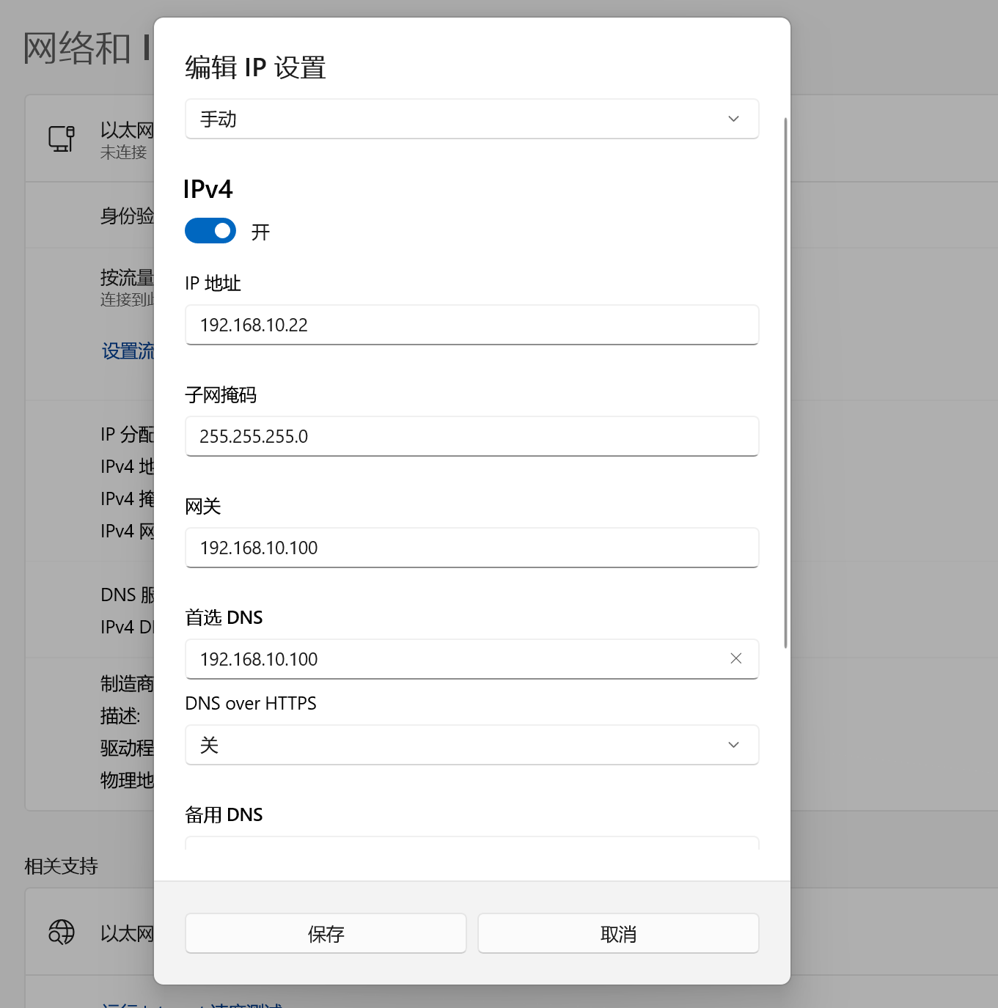This screenshot has height=1008, width=998.
Task: Click the 保存 button
Action: point(326,933)
